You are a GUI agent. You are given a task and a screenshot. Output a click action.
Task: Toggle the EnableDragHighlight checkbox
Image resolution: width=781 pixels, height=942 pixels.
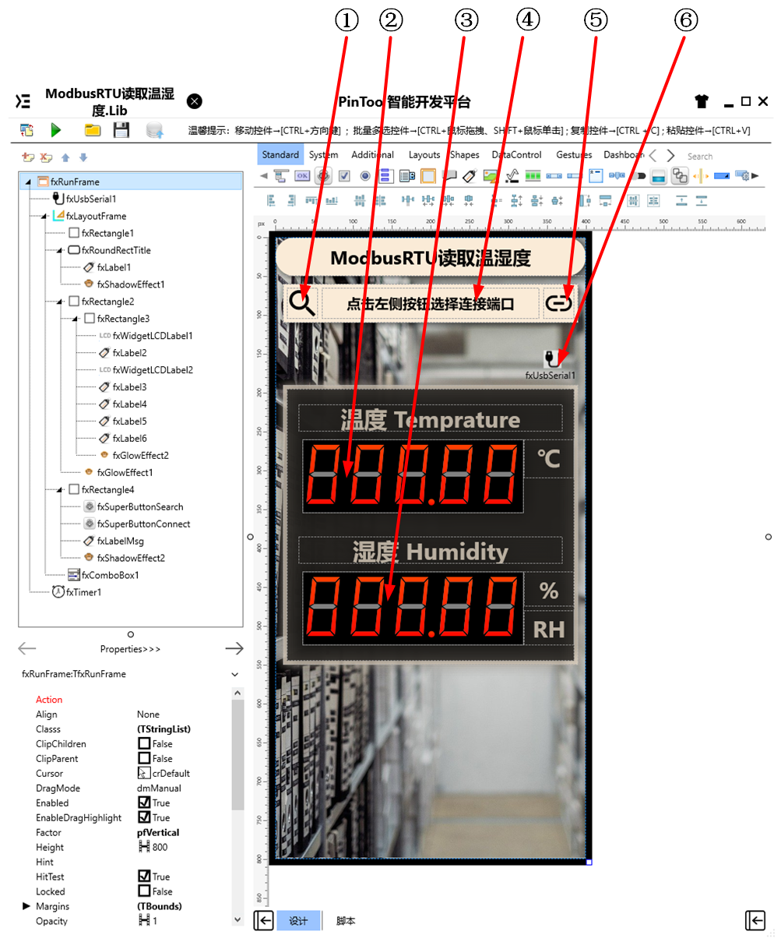pyautogui.click(x=144, y=817)
